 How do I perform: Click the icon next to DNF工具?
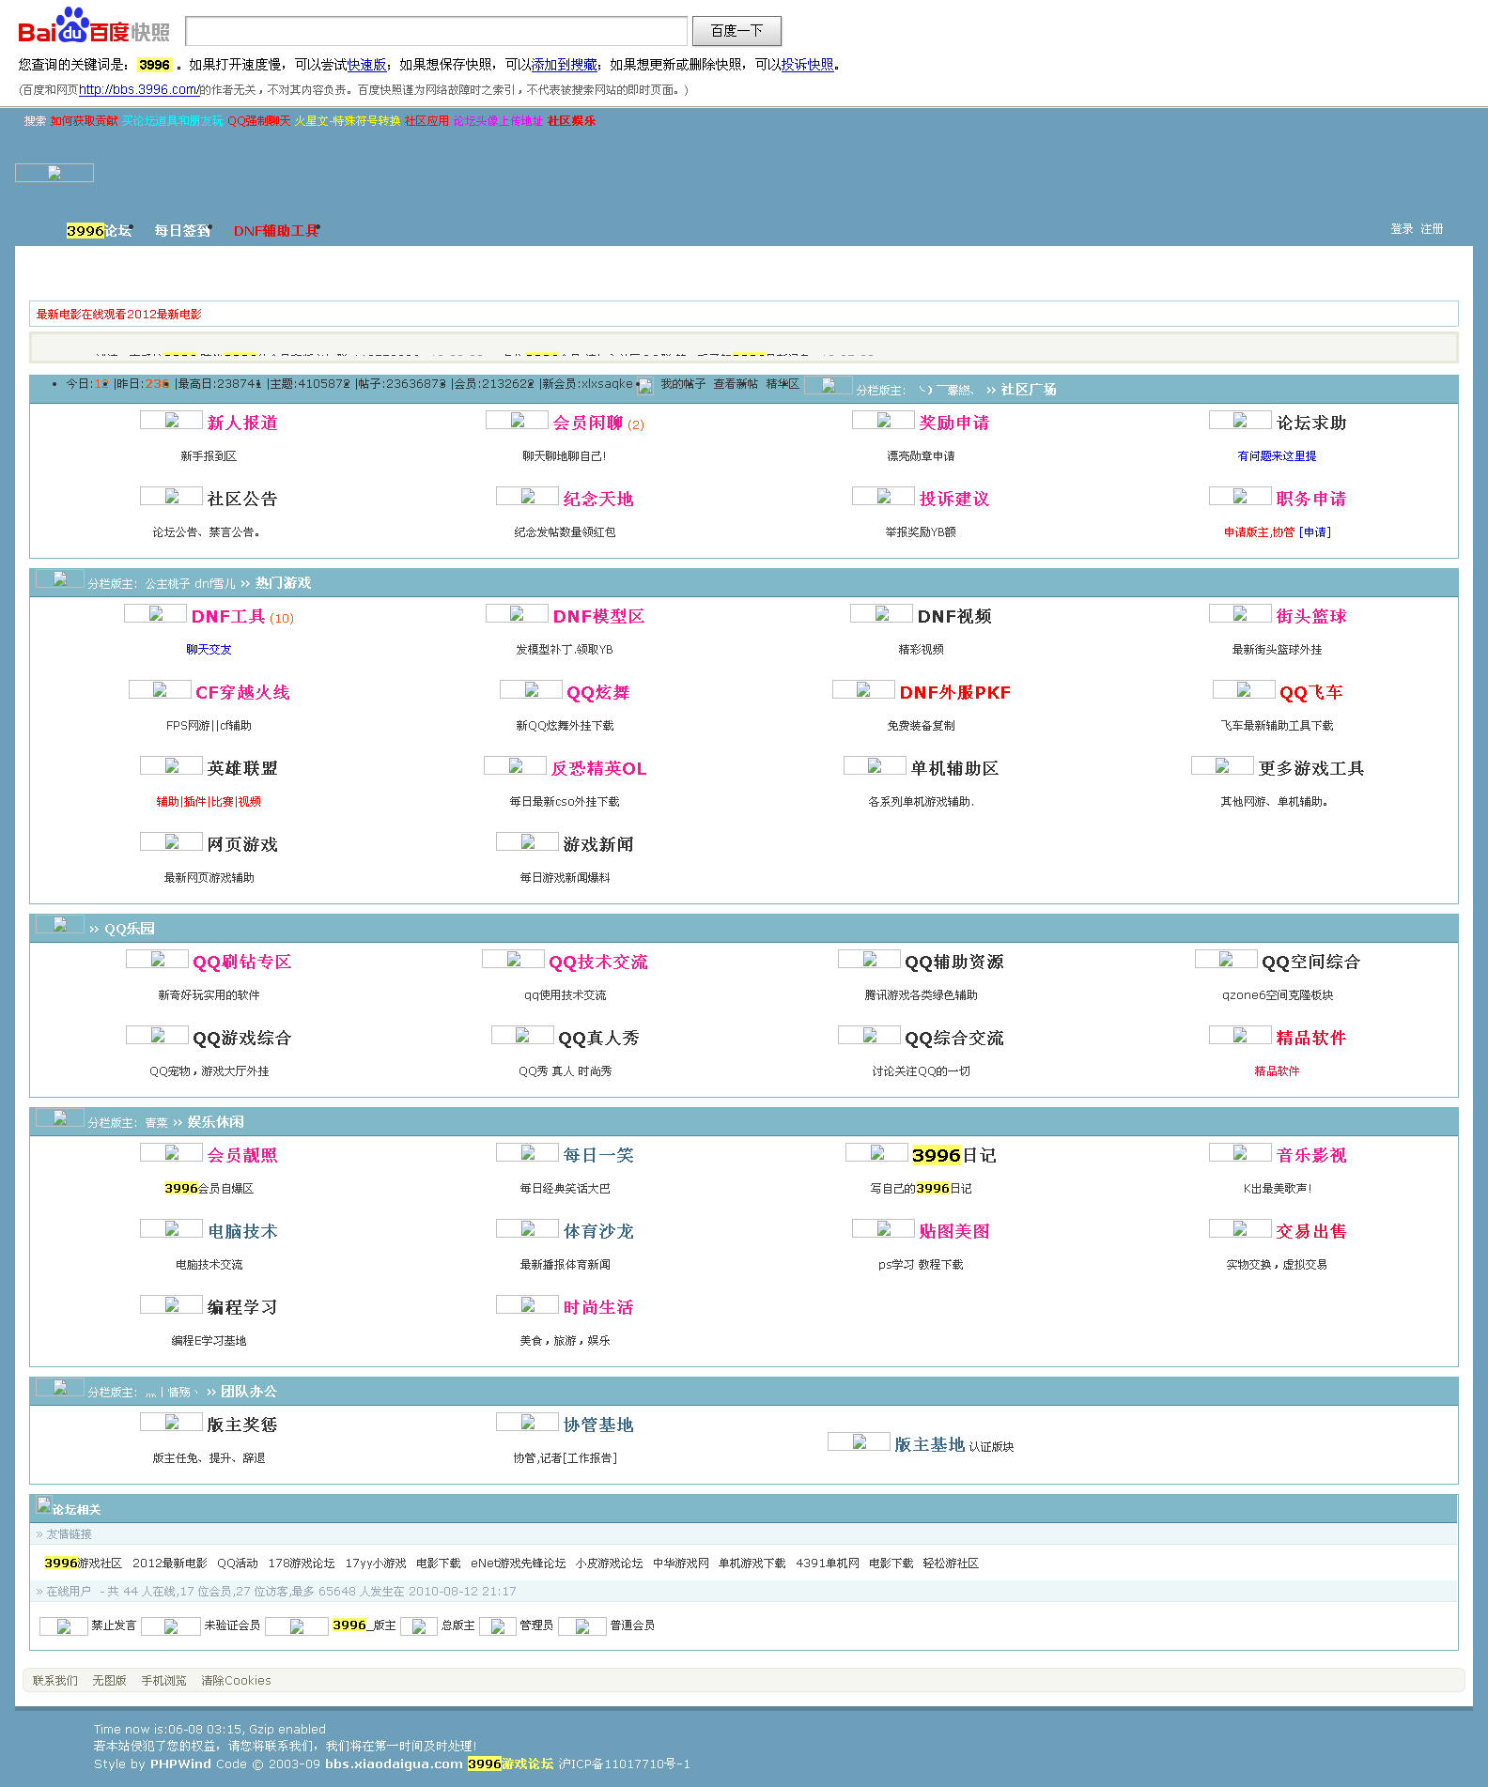[x=155, y=614]
